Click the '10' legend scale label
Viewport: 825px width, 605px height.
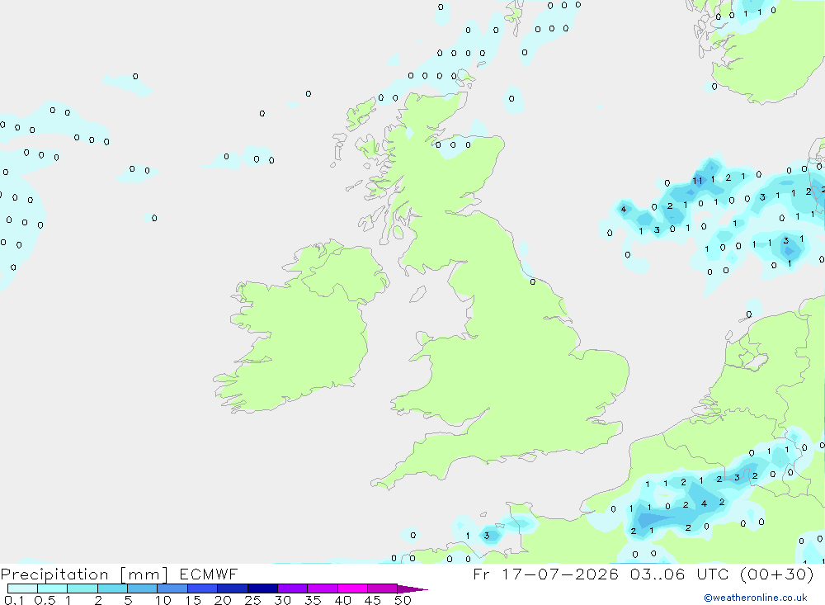click(x=163, y=600)
